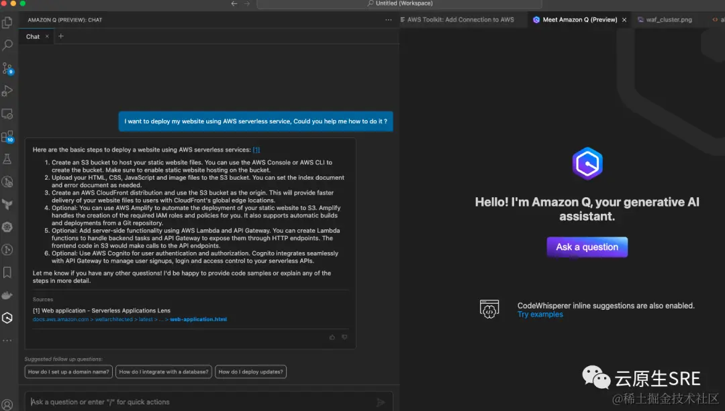The height and width of the screenshot is (411, 725).
Task: Open the Run and Debug view
Action: point(7,91)
